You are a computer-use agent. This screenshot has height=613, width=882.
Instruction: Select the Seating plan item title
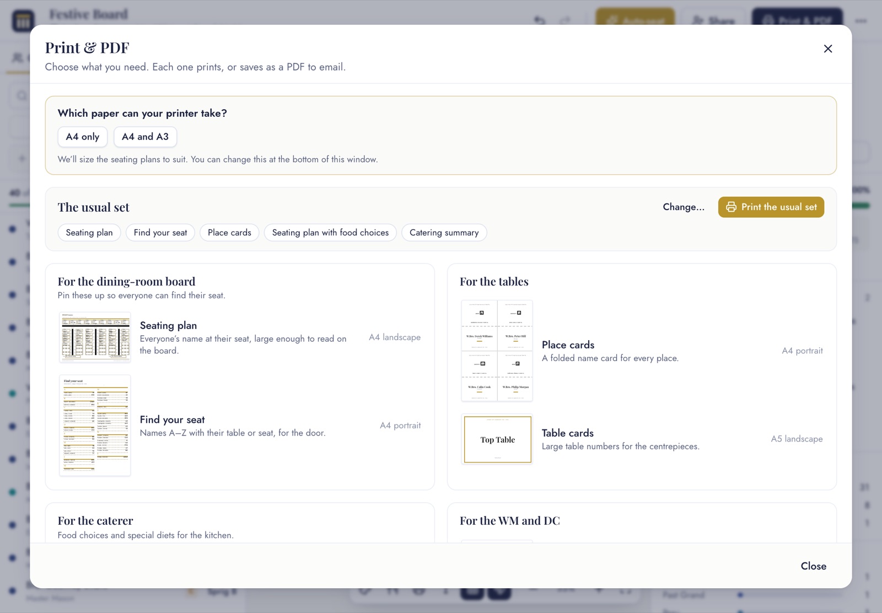click(168, 325)
